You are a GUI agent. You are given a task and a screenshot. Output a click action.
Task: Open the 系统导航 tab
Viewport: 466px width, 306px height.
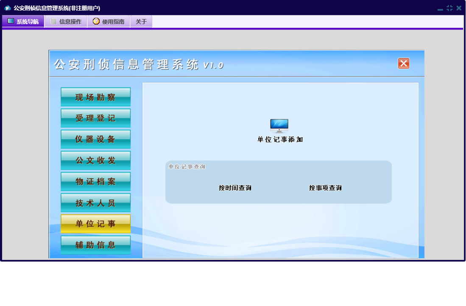(x=23, y=22)
